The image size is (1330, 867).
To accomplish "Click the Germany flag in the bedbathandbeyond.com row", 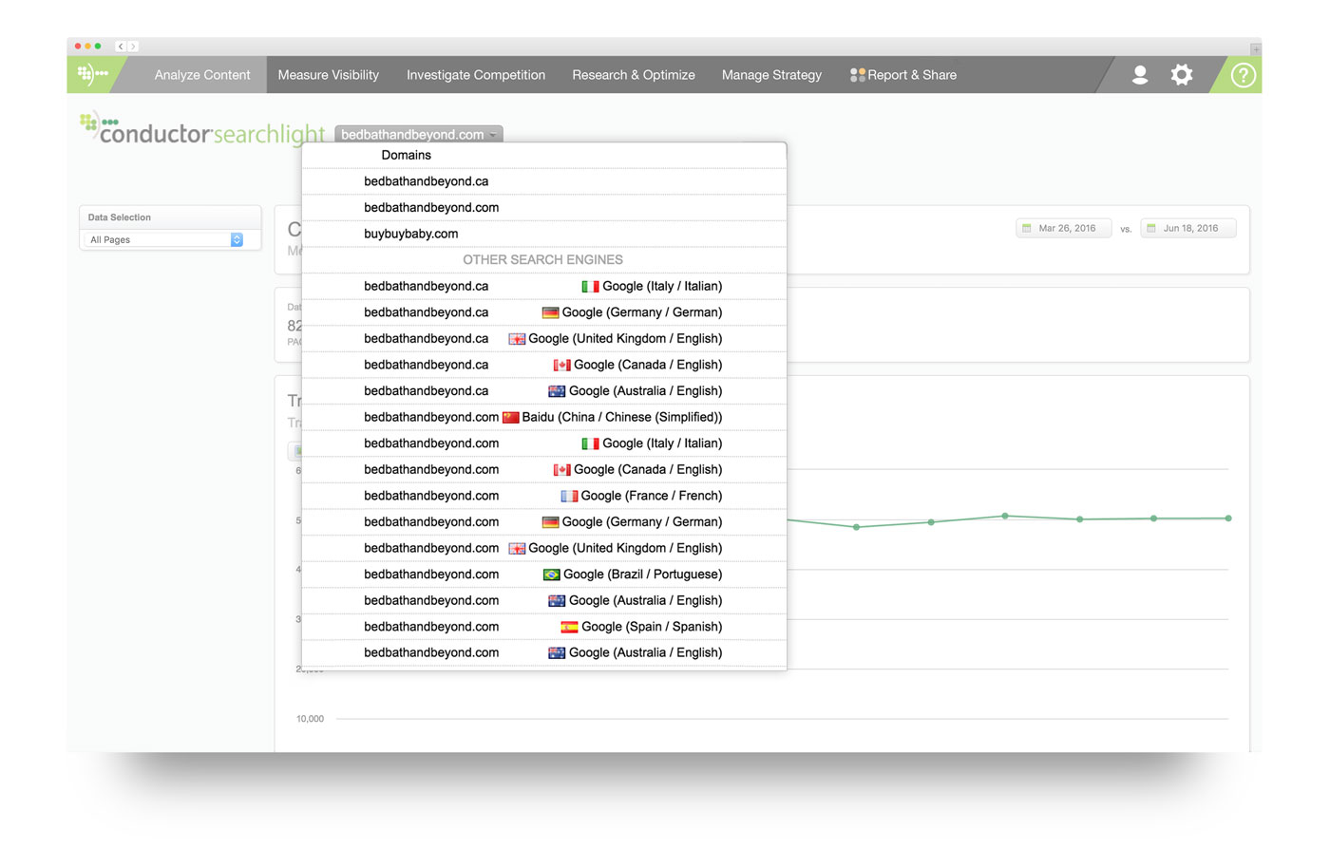I will (x=550, y=522).
